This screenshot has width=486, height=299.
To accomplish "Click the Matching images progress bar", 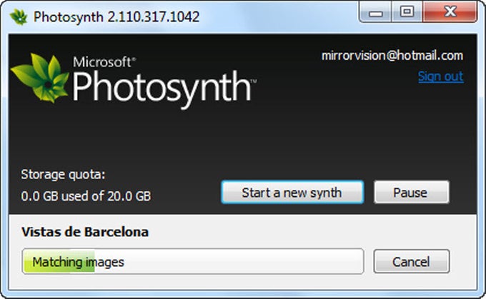I will pos(193,261).
